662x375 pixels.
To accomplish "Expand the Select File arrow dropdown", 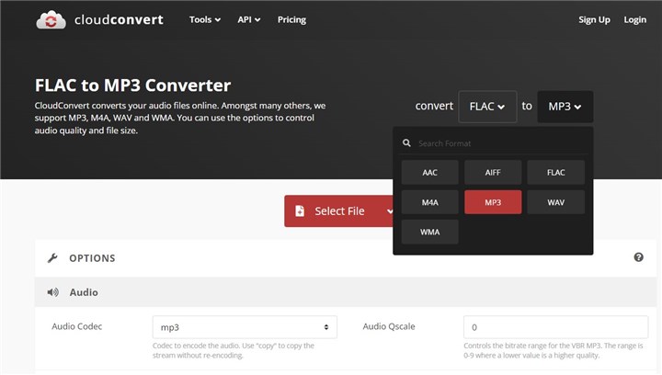I will tap(389, 210).
